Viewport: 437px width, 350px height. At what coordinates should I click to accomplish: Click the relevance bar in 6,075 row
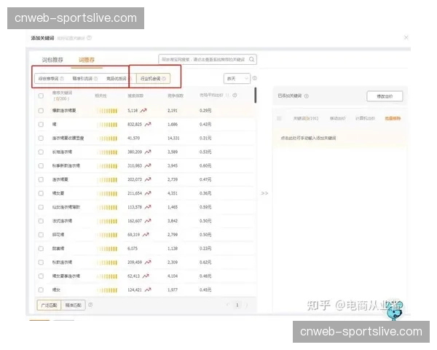pos(107,248)
